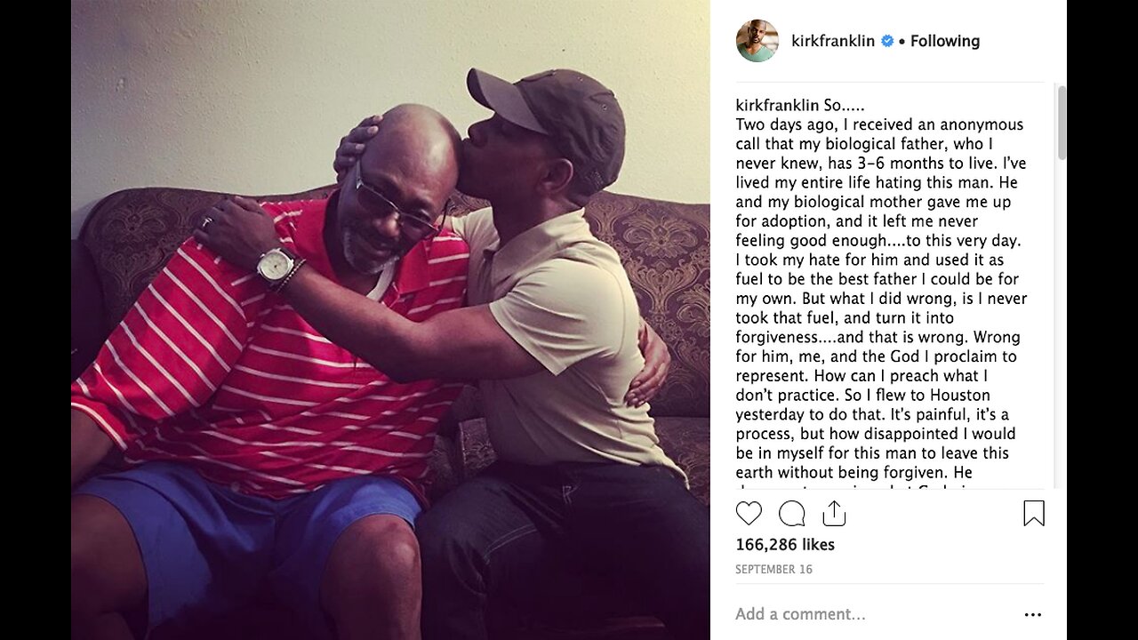Screen dimensions: 1138x640
Task: Open the three-dot more options menu
Action: coord(1032,614)
